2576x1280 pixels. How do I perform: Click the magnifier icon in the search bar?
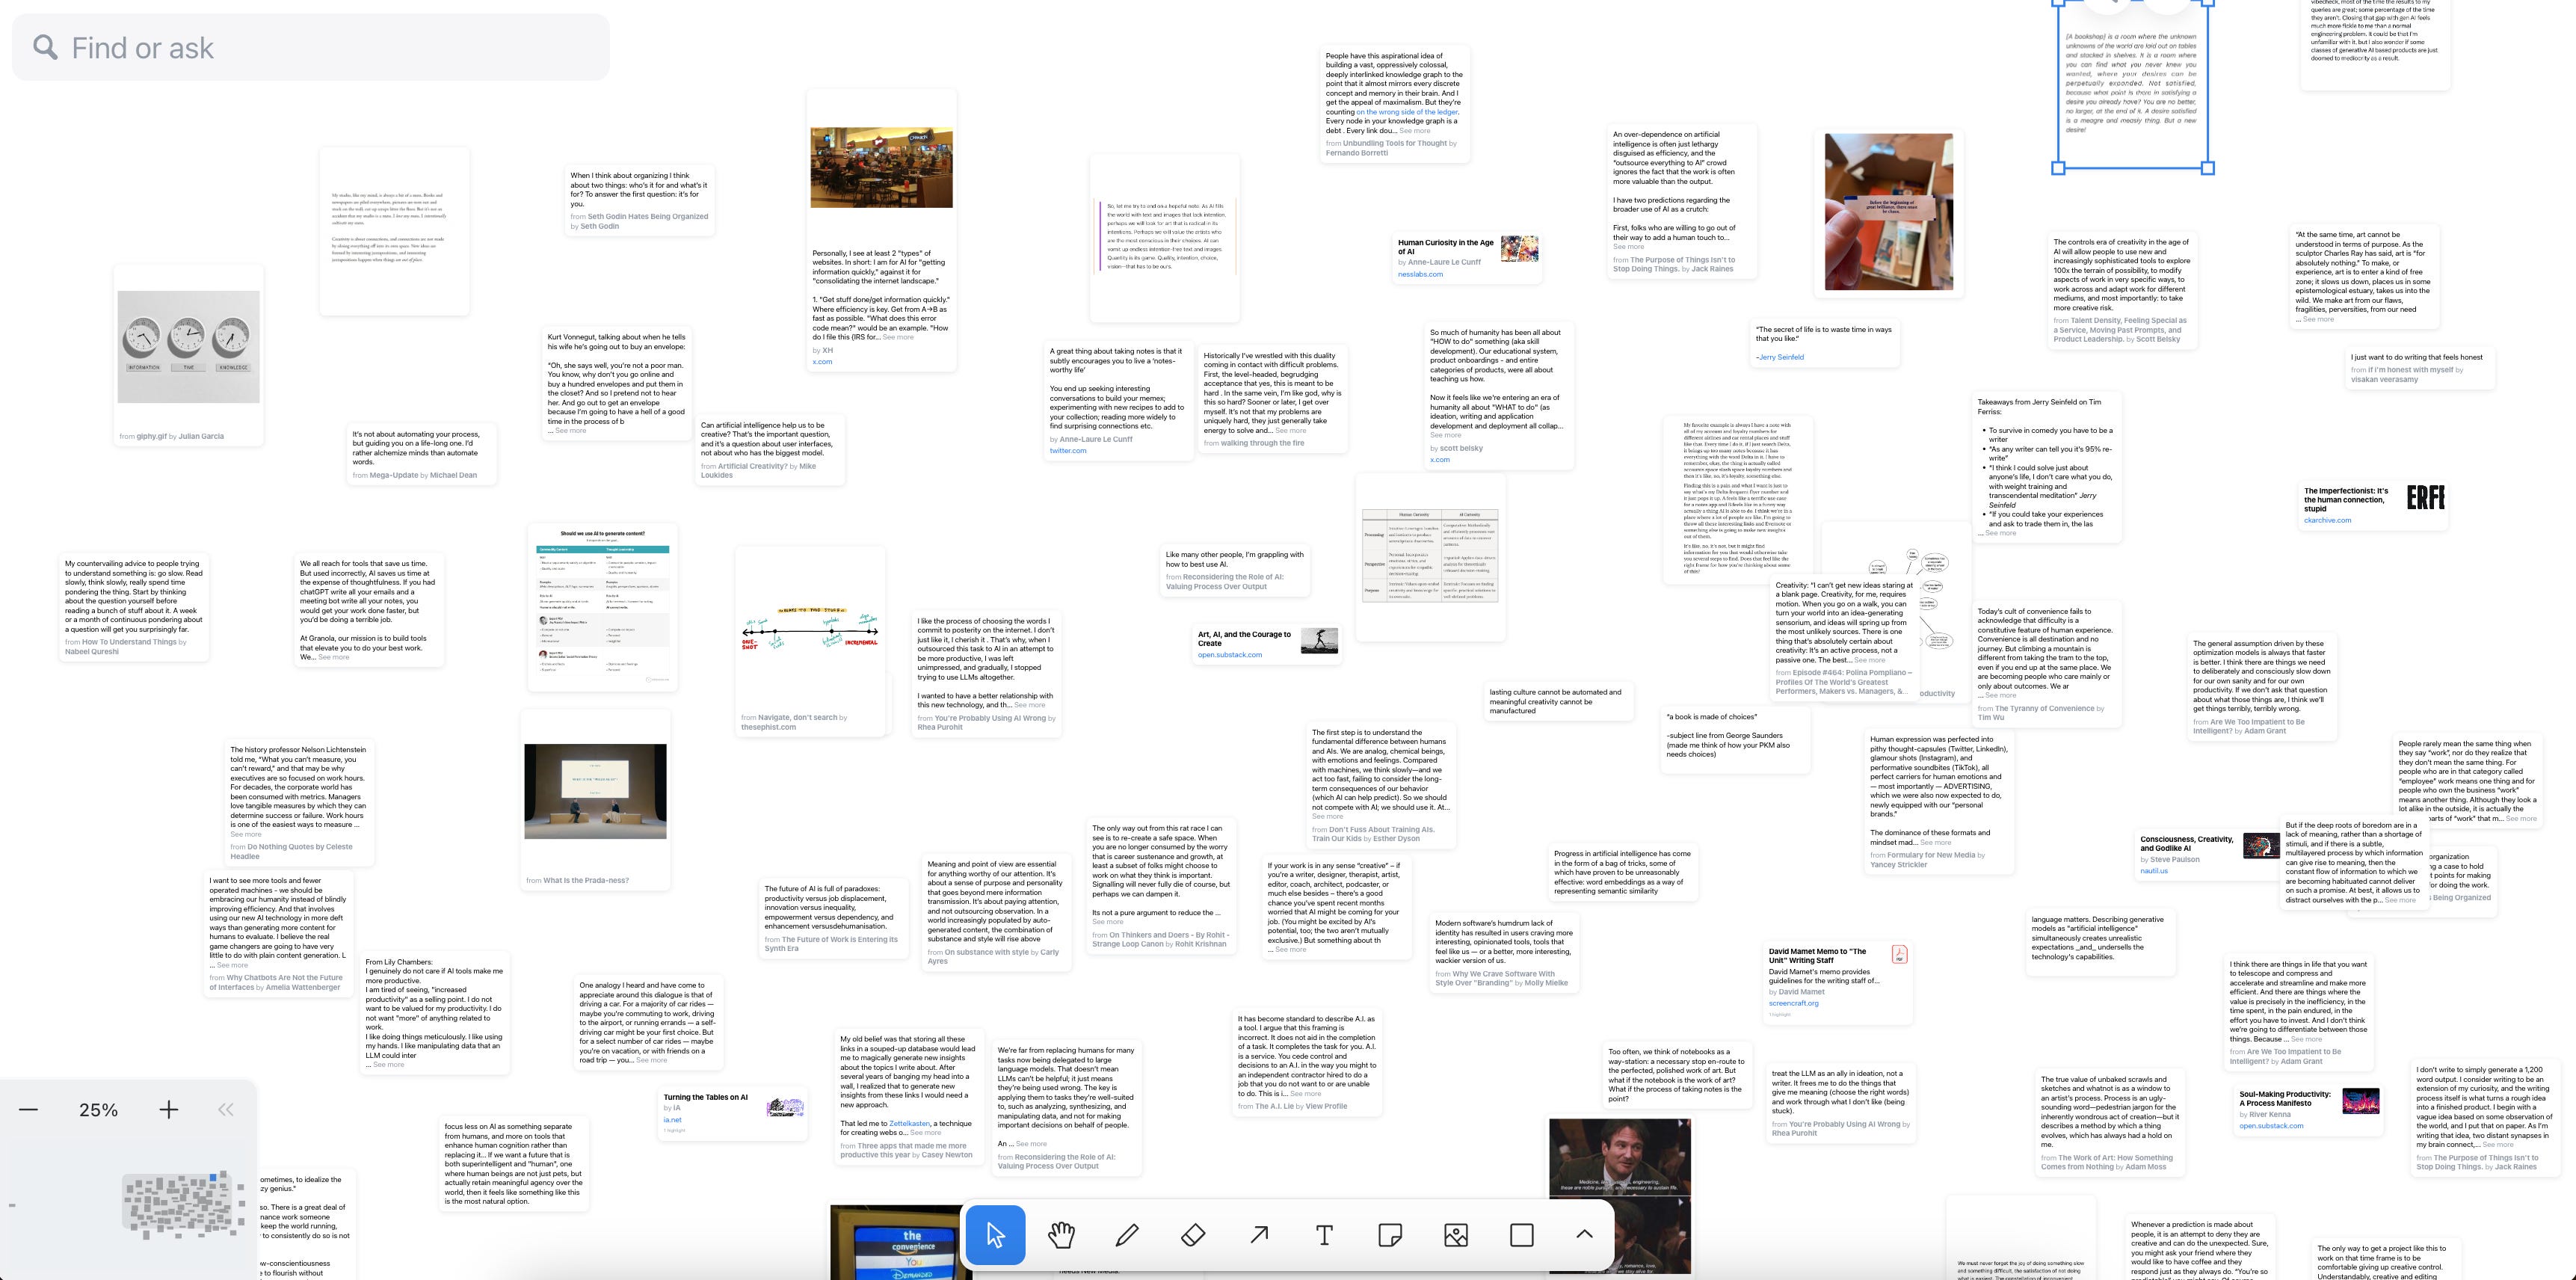(x=45, y=47)
